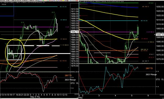Screen dimensions: 164x99
Task: Click the 2825 YRange label in left indicator pane
Action: [70, 80]
